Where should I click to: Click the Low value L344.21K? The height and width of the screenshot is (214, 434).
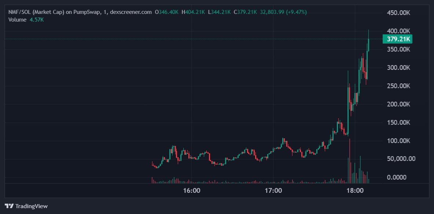point(220,12)
